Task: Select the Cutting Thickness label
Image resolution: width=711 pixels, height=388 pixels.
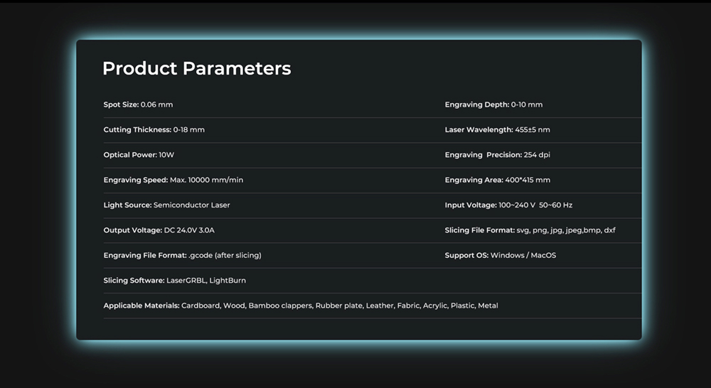Action: [x=137, y=130]
